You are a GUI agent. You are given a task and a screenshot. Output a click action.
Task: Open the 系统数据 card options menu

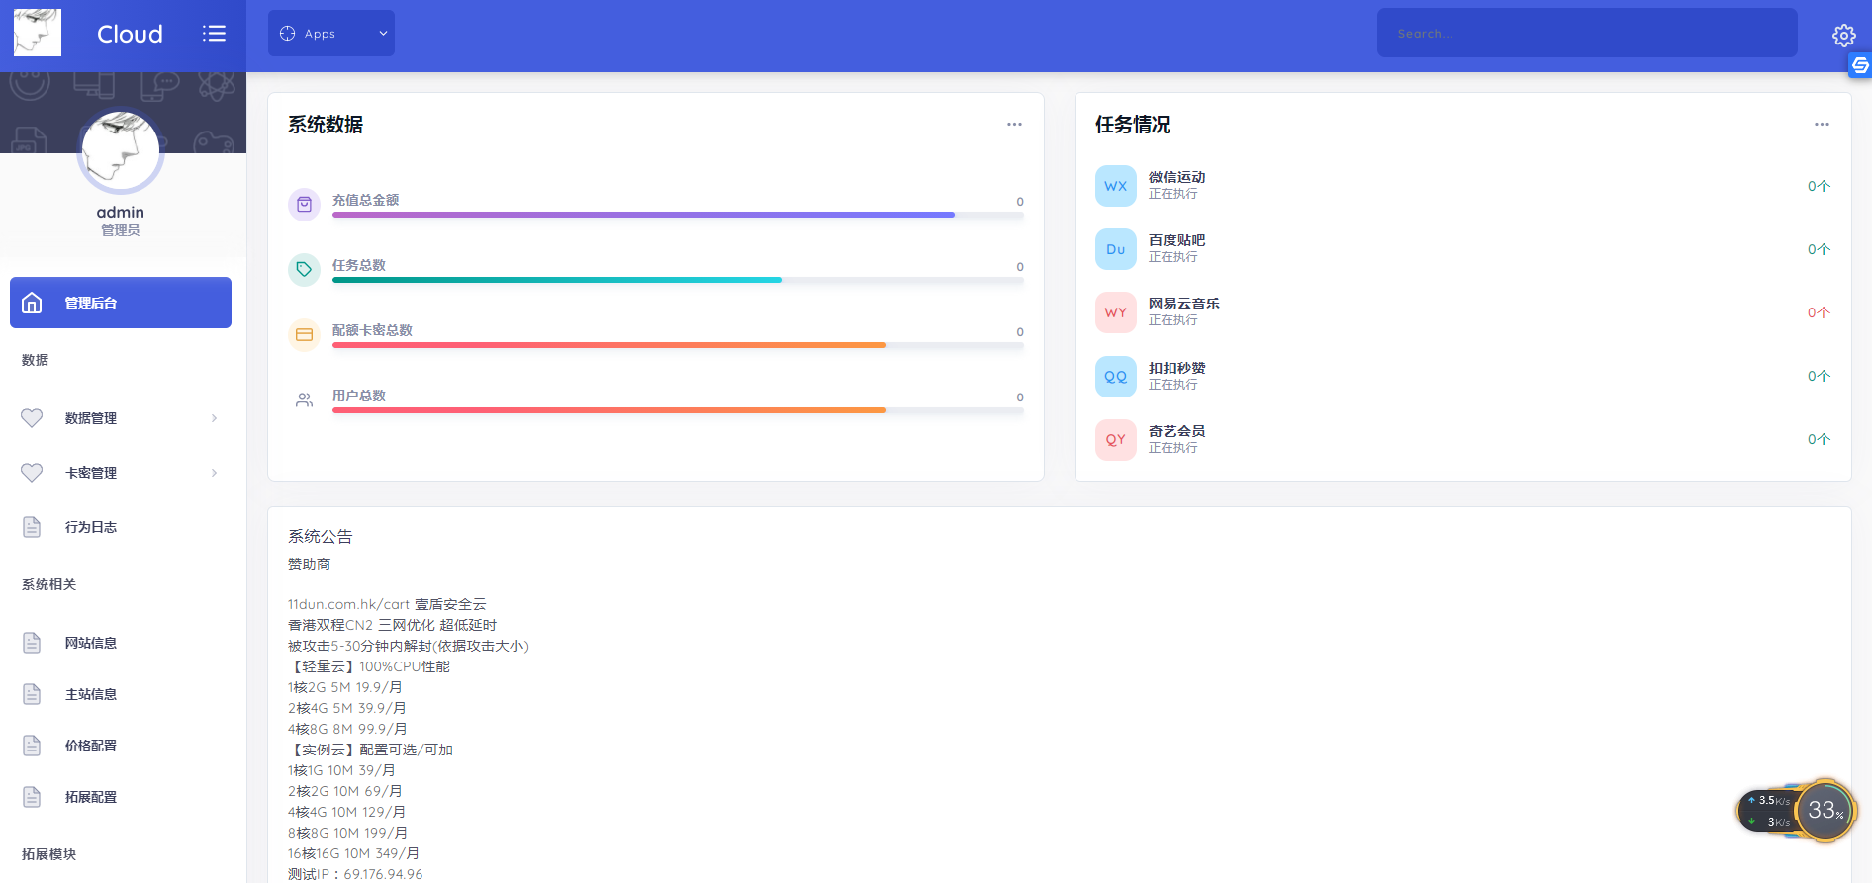(1014, 125)
